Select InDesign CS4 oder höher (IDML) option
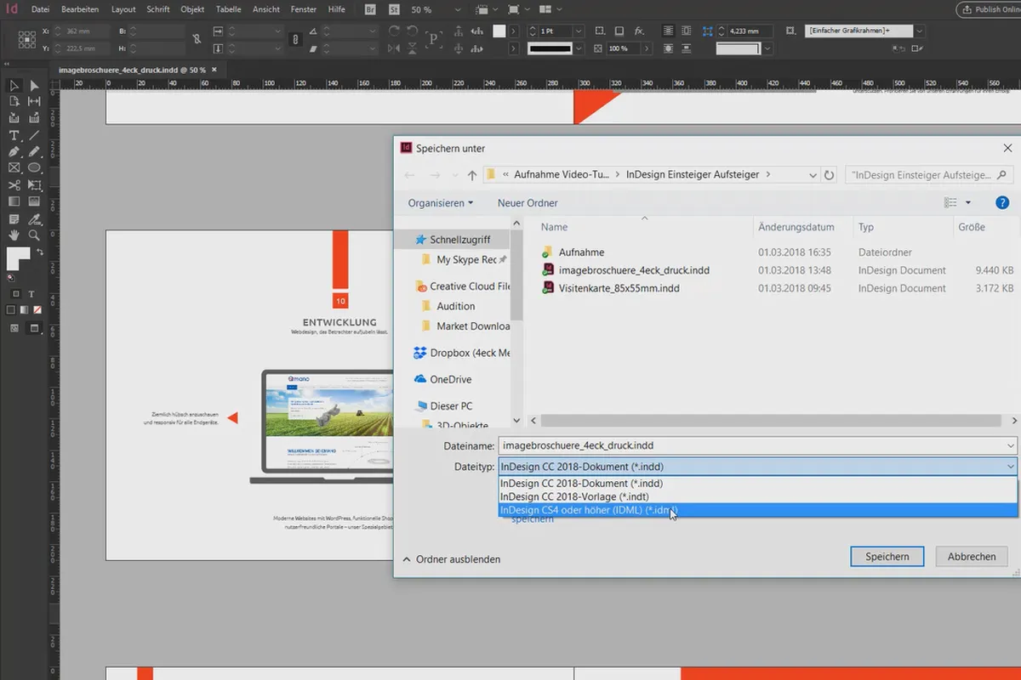The height and width of the screenshot is (680, 1021). [757, 510]
